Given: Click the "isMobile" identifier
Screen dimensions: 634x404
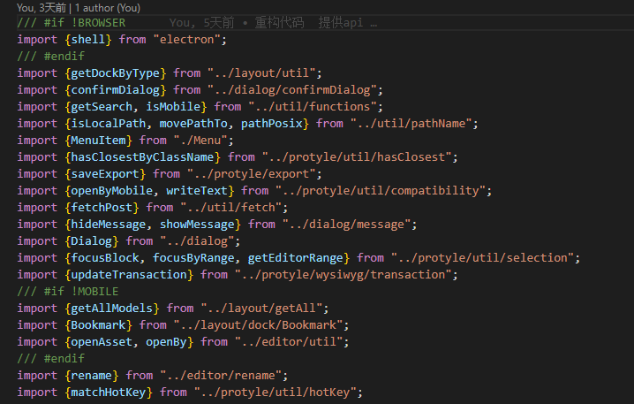Looking at the screenshot, I should [x=173, y=107].
